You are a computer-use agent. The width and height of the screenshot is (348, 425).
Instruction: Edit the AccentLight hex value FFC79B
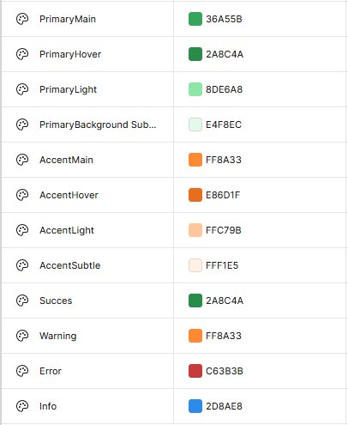coord(224,230)
